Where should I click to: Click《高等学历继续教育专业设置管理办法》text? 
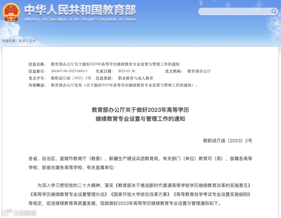69,194
